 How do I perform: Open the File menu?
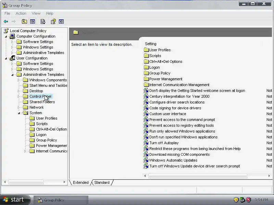coord(7,13)
